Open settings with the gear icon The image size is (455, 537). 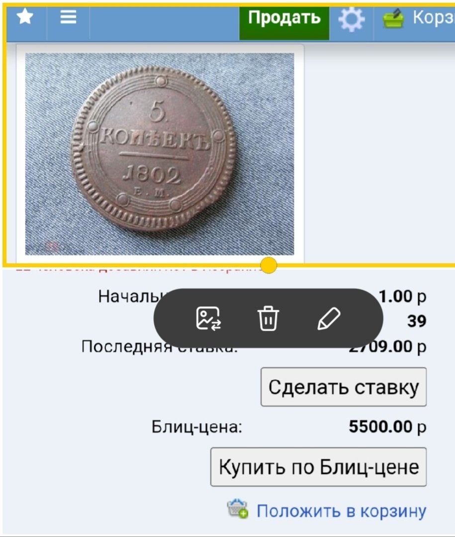click(x=352, y=19)
